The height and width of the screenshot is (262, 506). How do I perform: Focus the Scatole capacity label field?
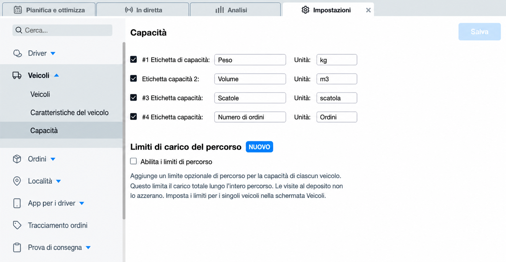[x=250, y=98]
